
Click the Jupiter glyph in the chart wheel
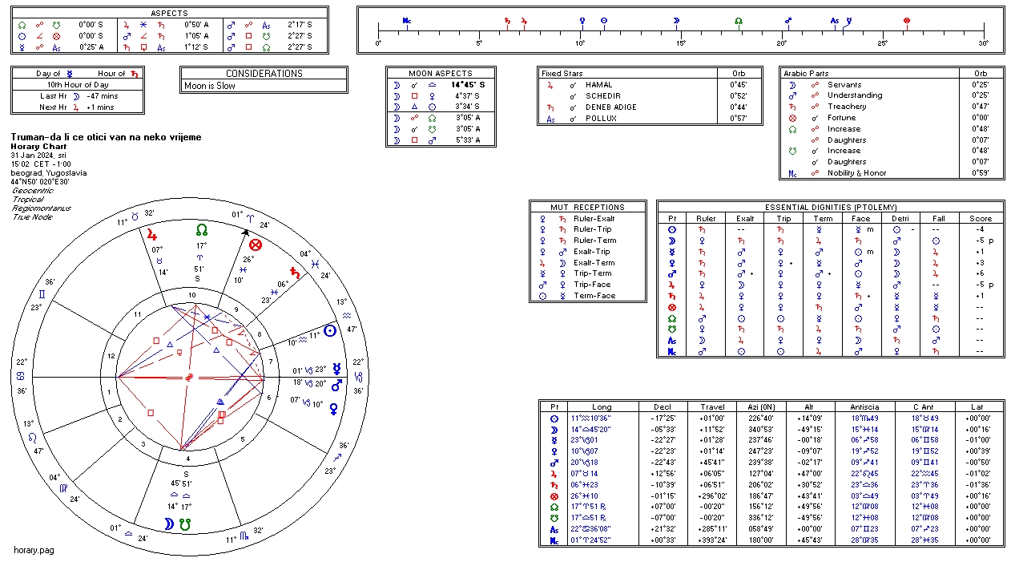tap(151, 234)
